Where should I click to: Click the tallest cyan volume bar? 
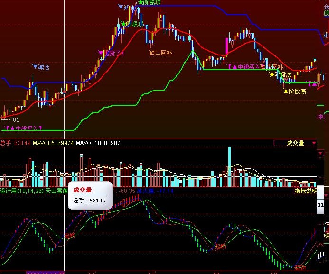(x=229, y=167)
